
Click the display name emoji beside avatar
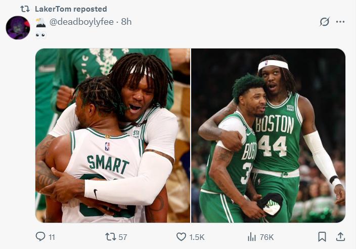click(40, 22)
